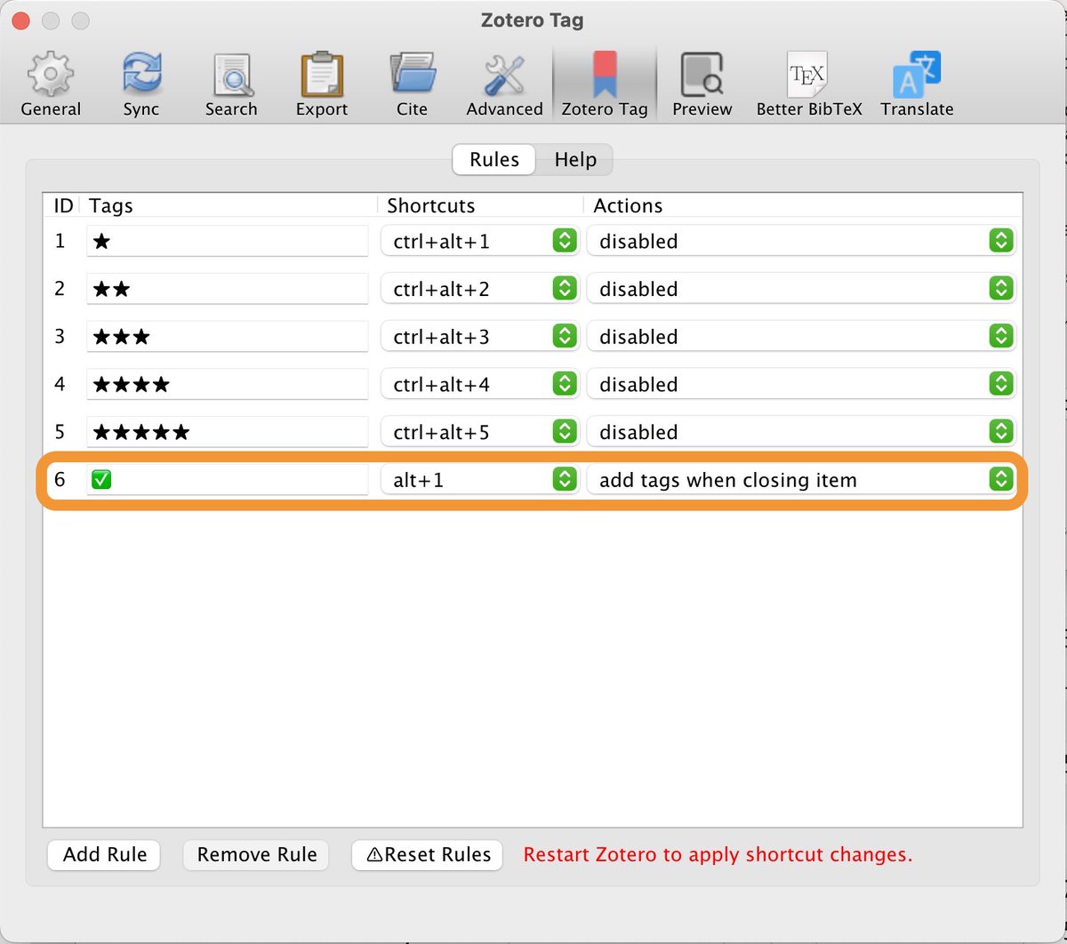Image resolution: width=1067 pixels, height=944 pixels.
Task: Switch to the Rules tab
Action: coord(493,160)
